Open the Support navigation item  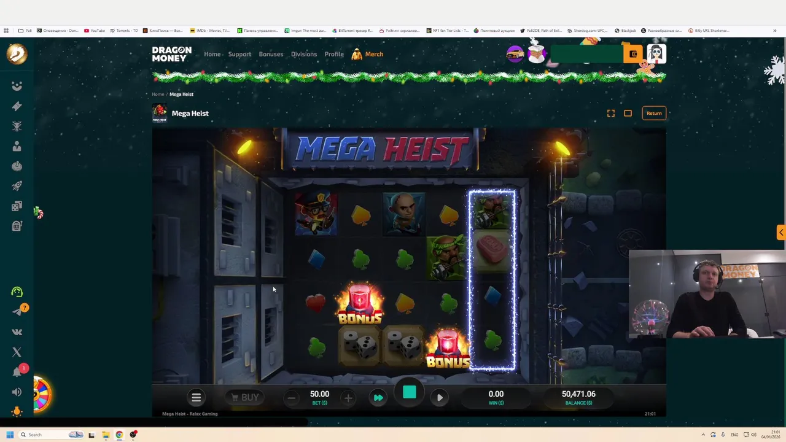point(239,54)
